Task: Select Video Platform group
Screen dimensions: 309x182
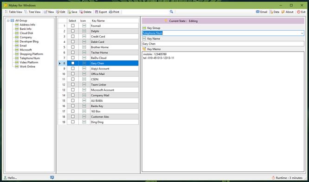Action: pos(29,62)
